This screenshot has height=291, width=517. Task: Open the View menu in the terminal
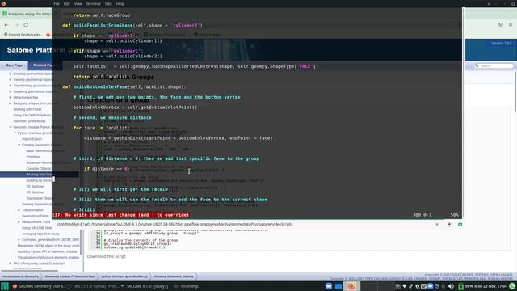tap(78, 4)
